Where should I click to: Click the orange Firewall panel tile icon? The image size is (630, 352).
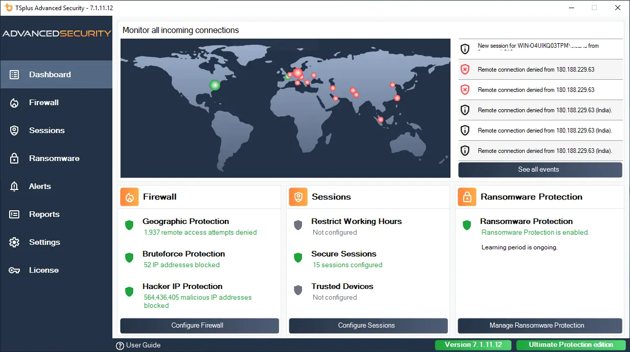tap(129, 197)
